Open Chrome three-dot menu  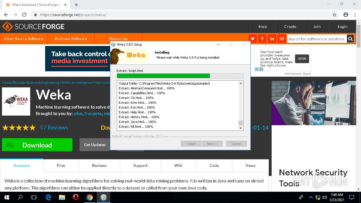point(355,15)
